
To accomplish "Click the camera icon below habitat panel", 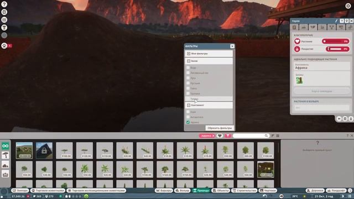I will pos(339,119).
